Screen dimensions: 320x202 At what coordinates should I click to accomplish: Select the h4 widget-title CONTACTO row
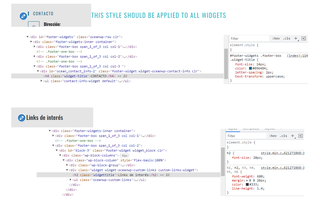(x=117, y=76)
